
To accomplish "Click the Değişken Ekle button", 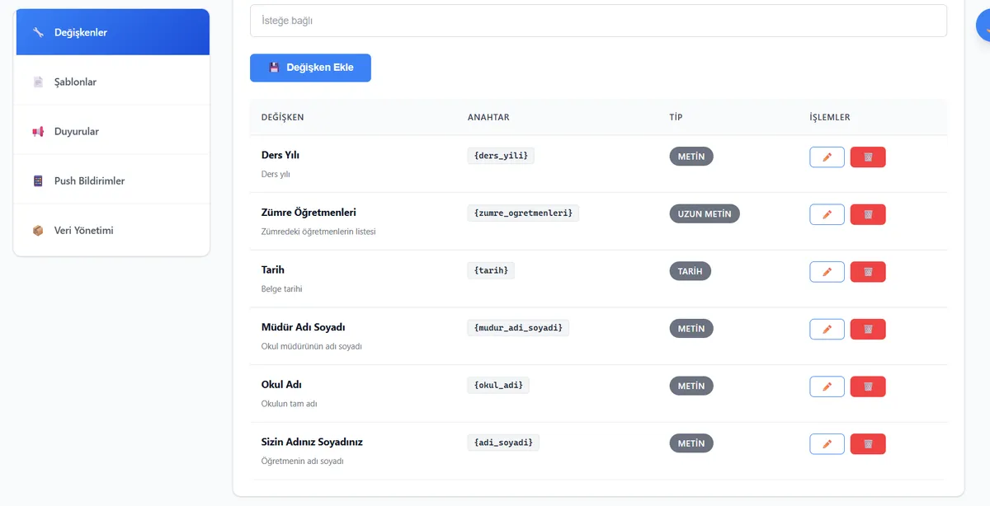I will 310,68.
